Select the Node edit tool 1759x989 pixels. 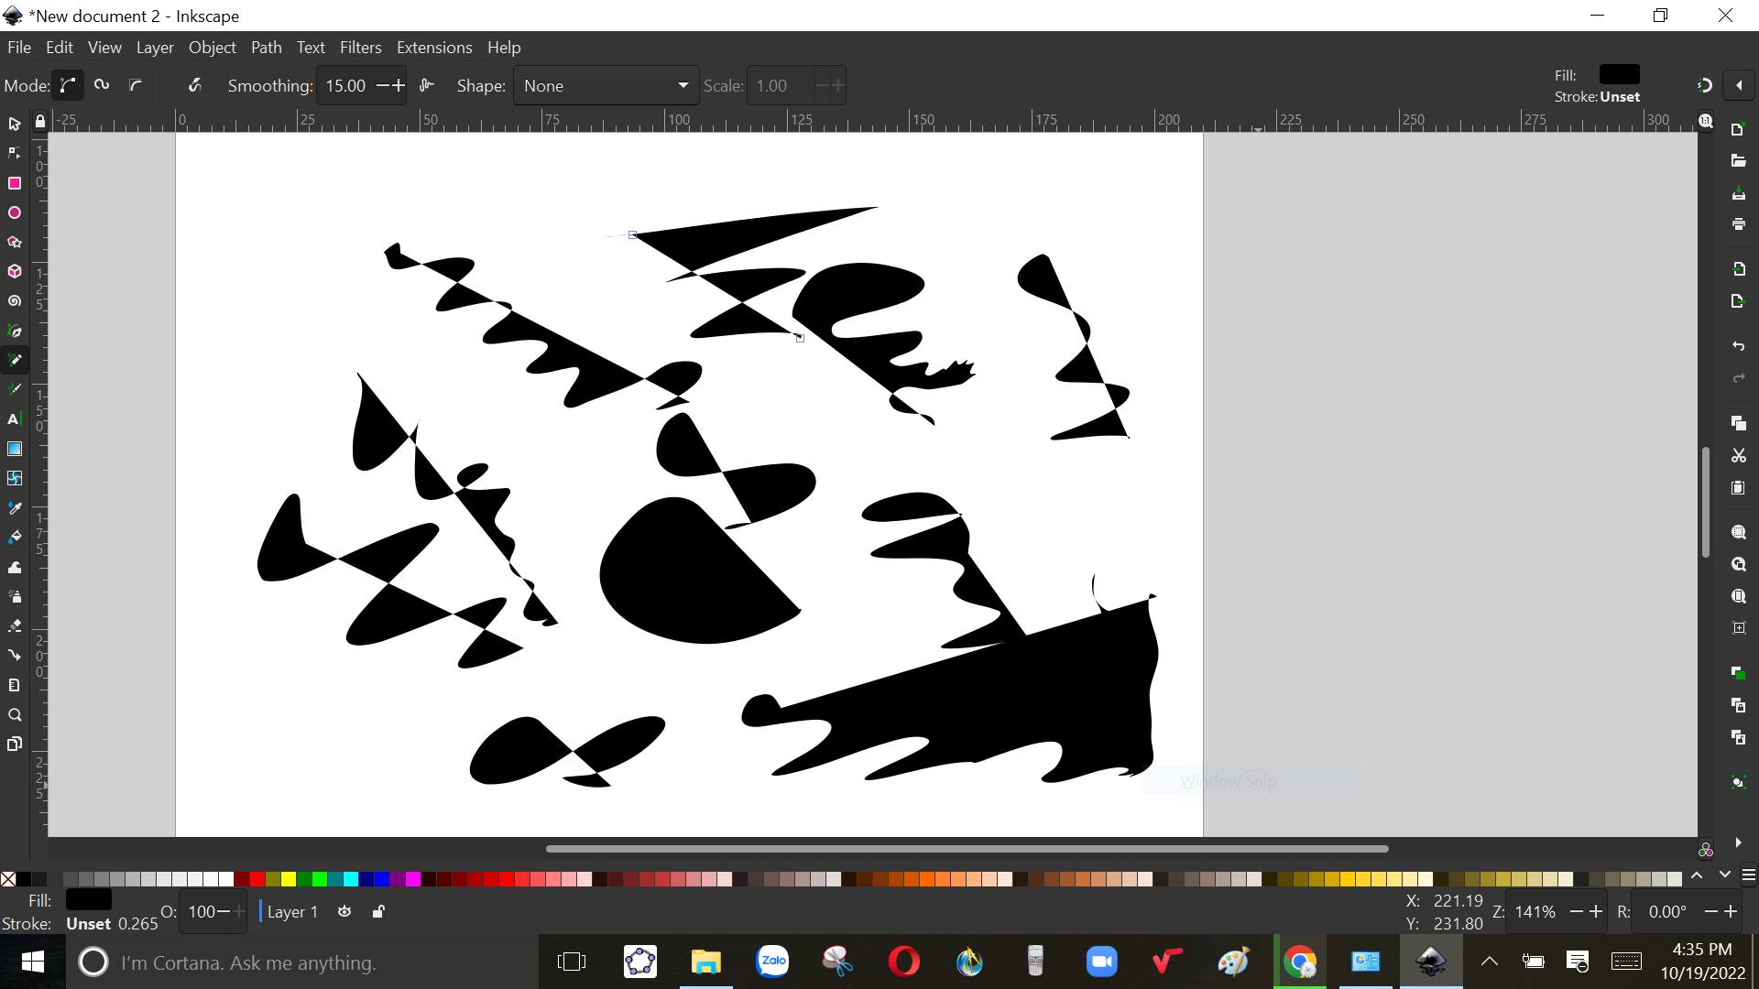14,153
